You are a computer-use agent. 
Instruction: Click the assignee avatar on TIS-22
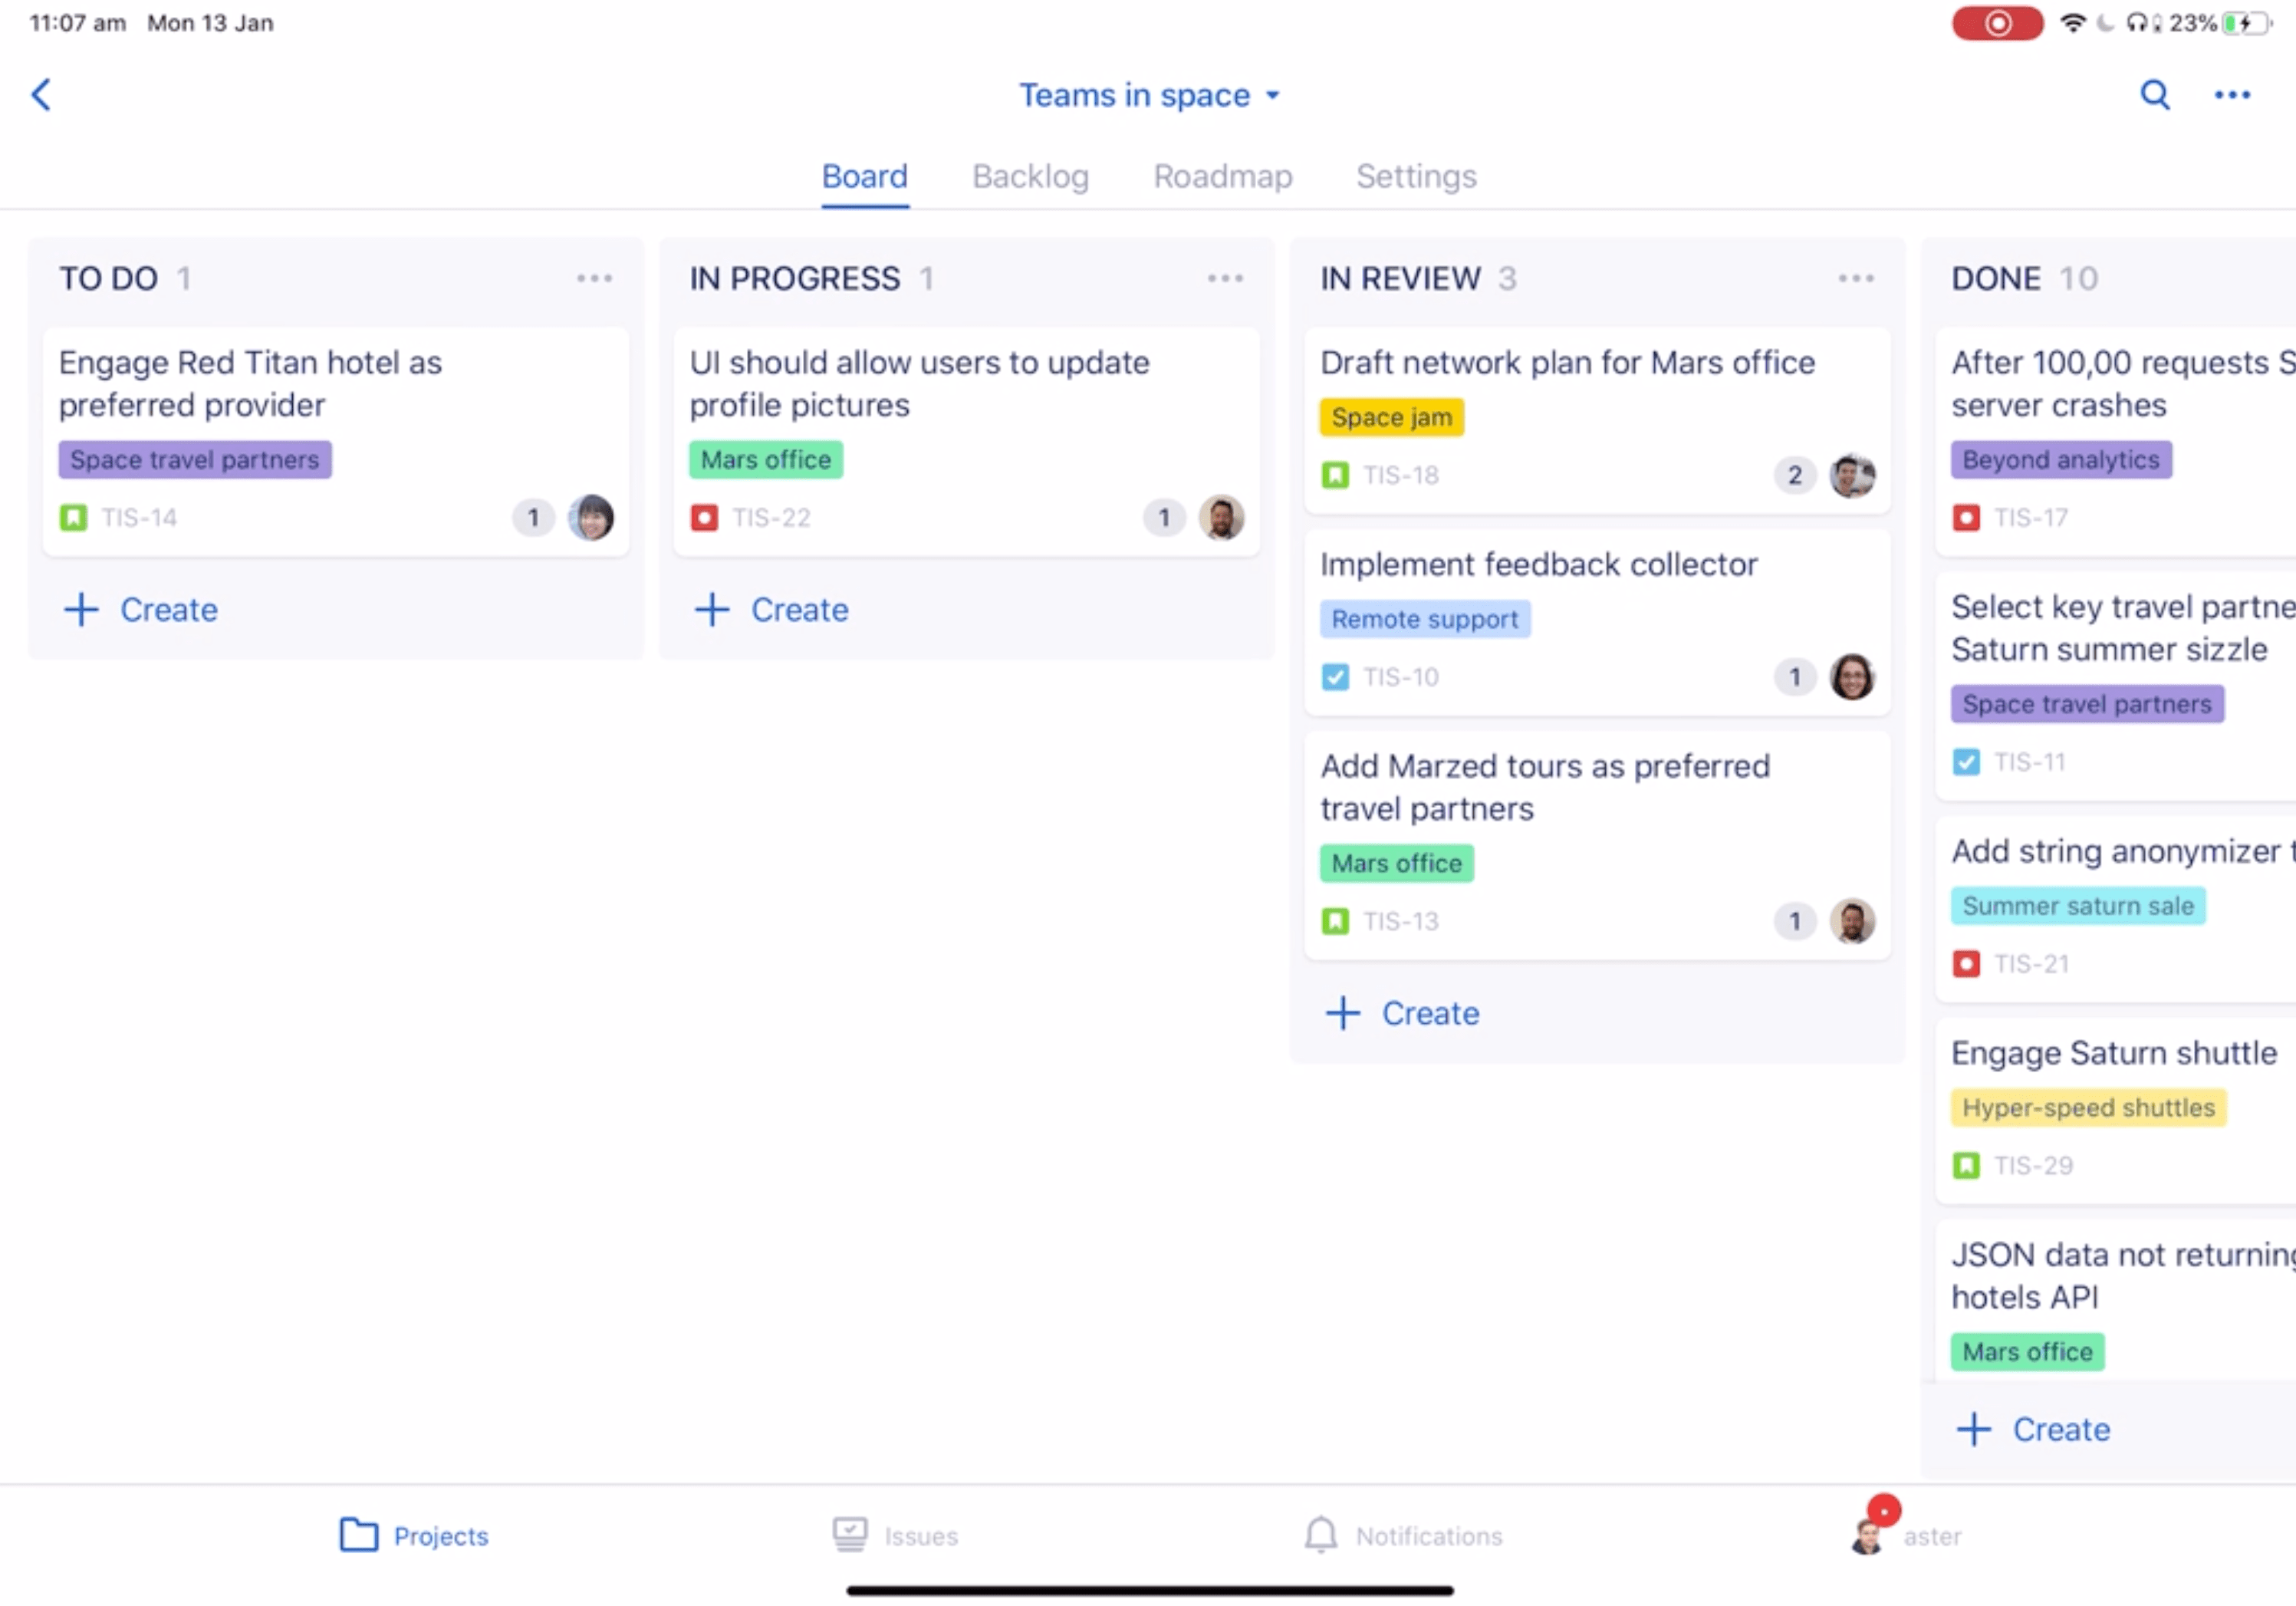coord(1222,517)
